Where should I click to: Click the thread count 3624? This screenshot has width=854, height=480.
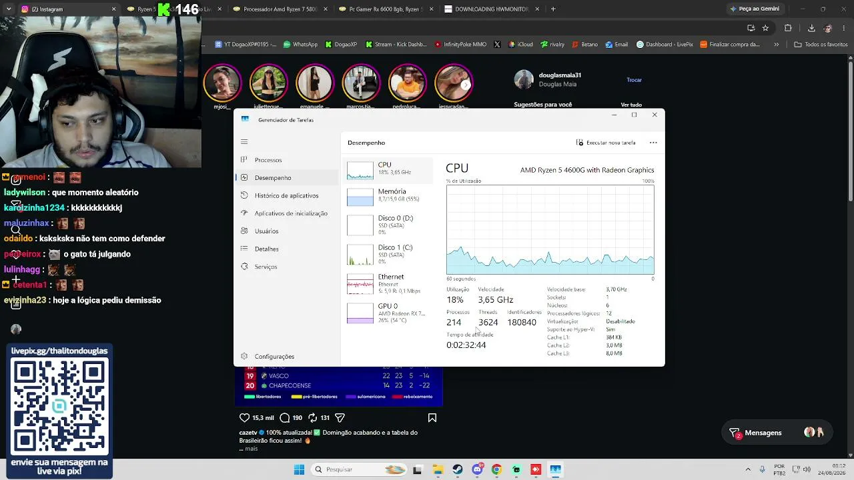click(488, 323)
